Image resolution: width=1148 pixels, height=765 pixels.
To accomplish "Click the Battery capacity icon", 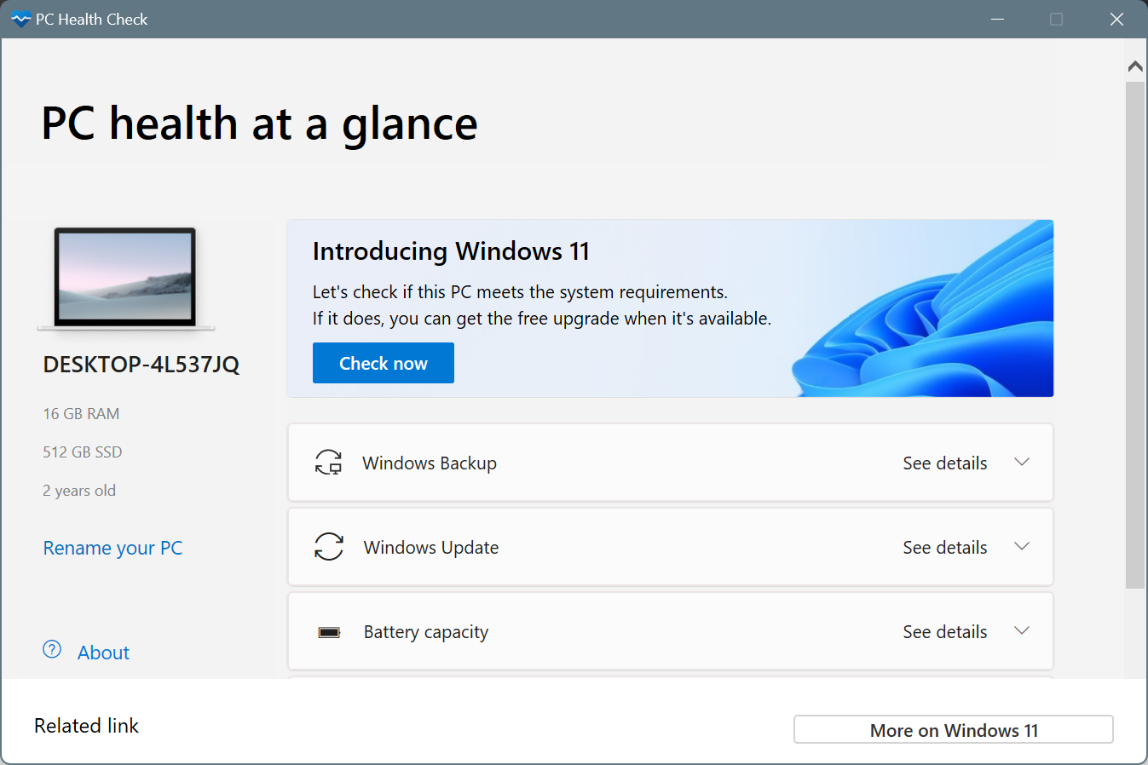I will [329, 632].
